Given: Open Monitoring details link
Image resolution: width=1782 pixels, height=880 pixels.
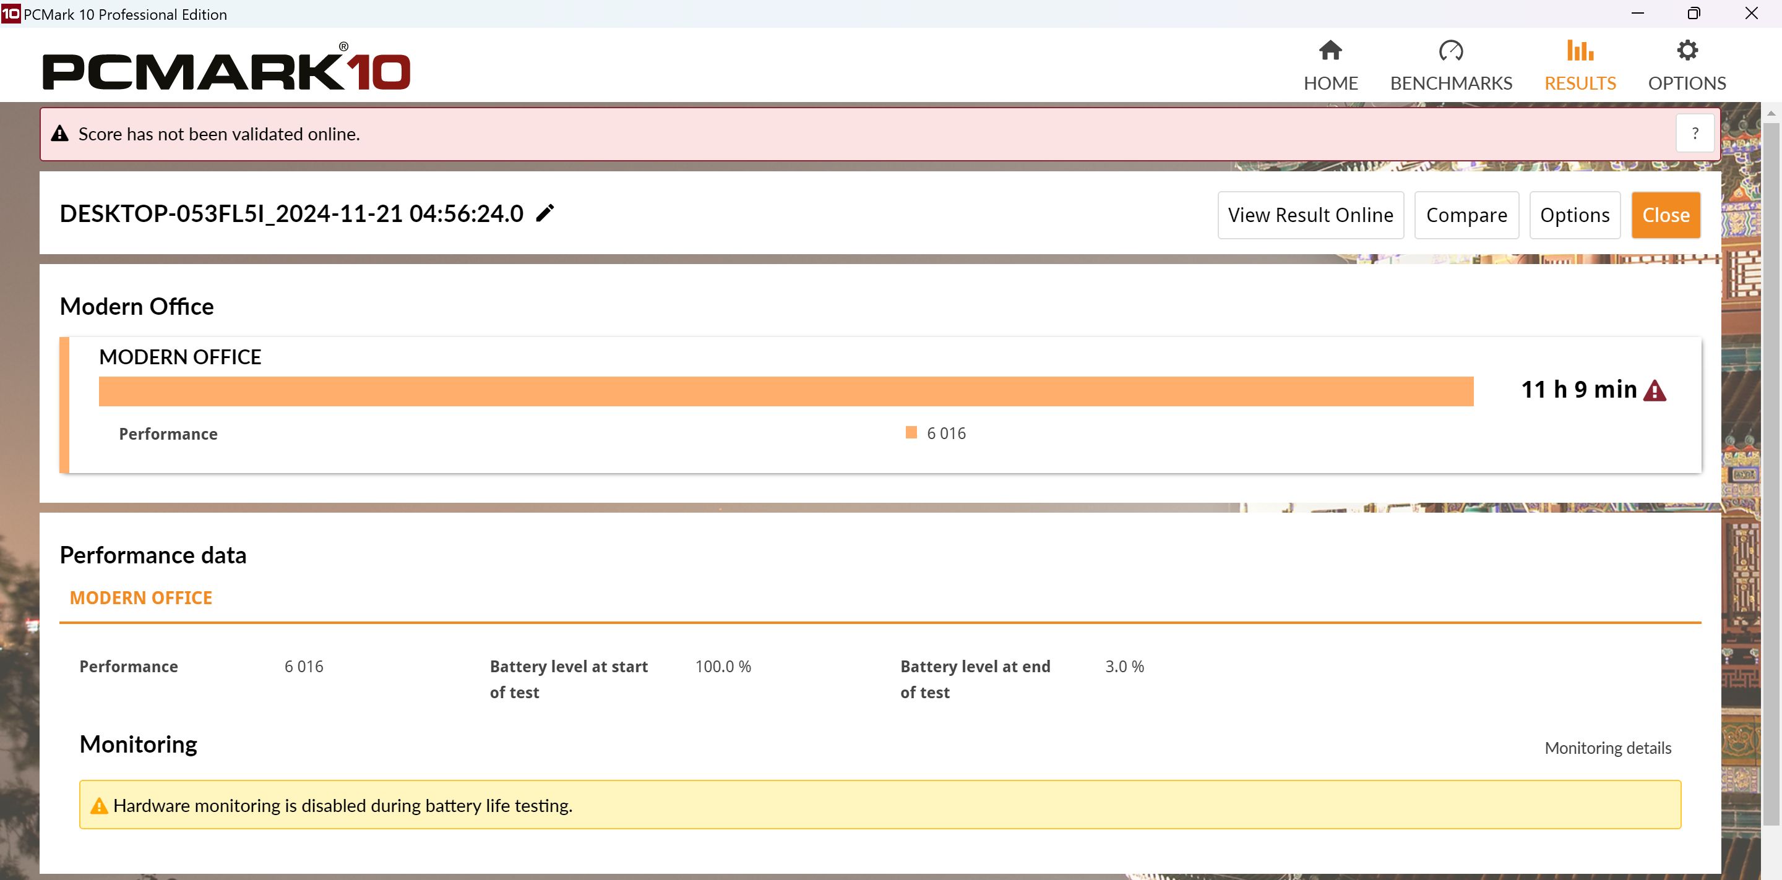Looking at the screenshot, I should 1608,748.
